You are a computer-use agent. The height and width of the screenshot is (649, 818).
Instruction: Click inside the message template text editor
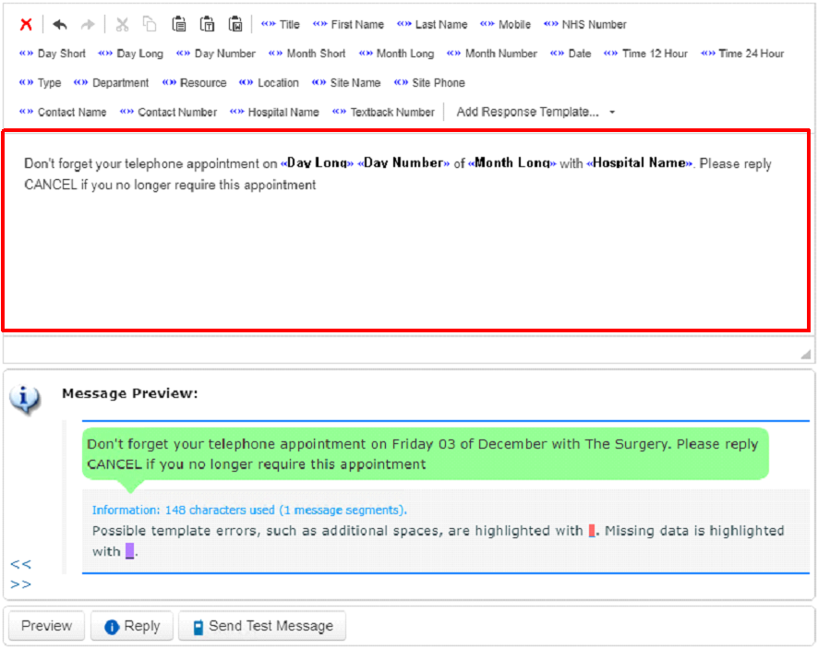406,249
